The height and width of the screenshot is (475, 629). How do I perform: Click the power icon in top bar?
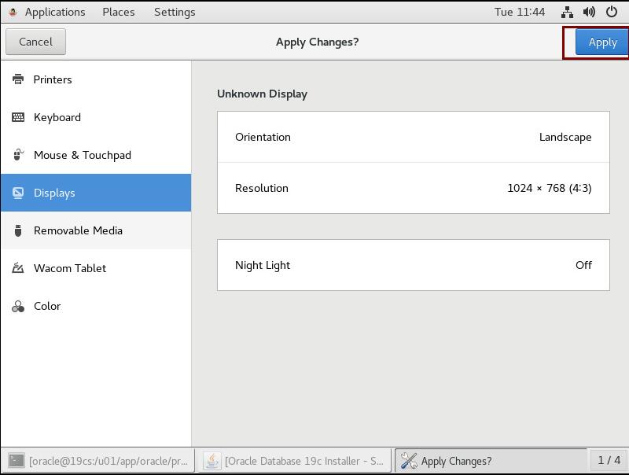[611, 12]
